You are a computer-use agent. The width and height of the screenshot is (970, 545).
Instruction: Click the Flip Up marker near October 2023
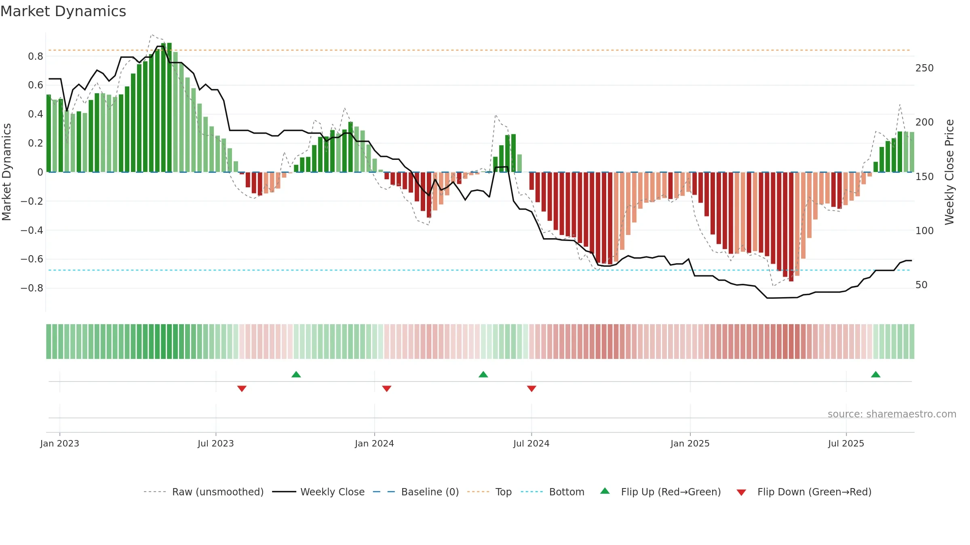296,374
